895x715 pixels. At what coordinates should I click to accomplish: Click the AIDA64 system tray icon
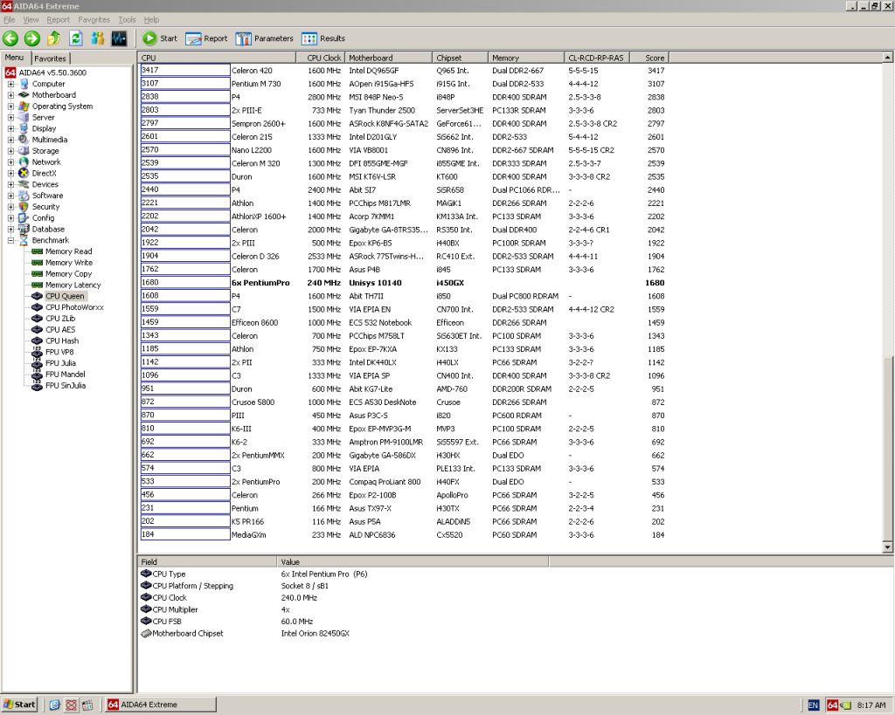point(832,705)
